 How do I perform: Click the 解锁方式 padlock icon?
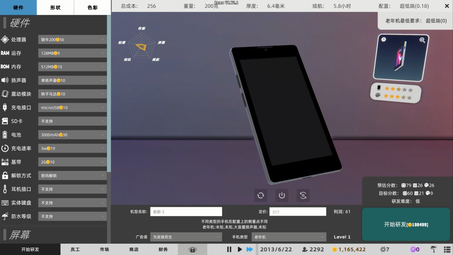tap(5, 175)
